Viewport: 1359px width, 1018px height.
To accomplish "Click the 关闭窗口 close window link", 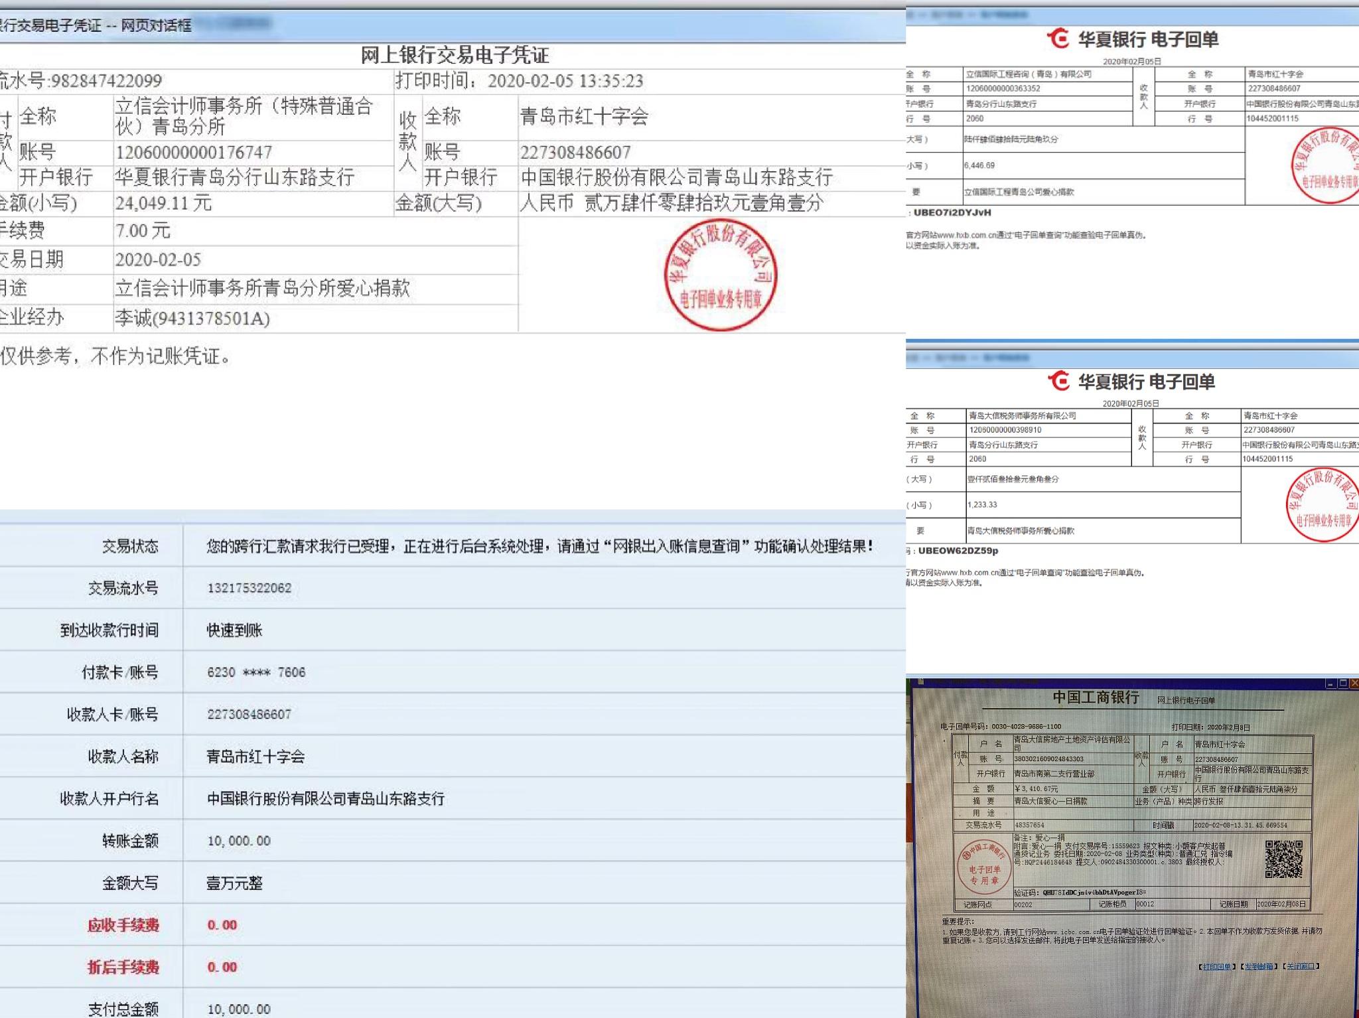I will pyautogui.click(x=1301, y=966).
